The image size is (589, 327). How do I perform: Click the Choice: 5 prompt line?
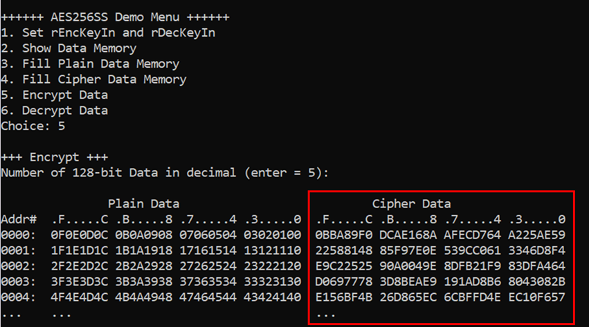coord(33,126)
